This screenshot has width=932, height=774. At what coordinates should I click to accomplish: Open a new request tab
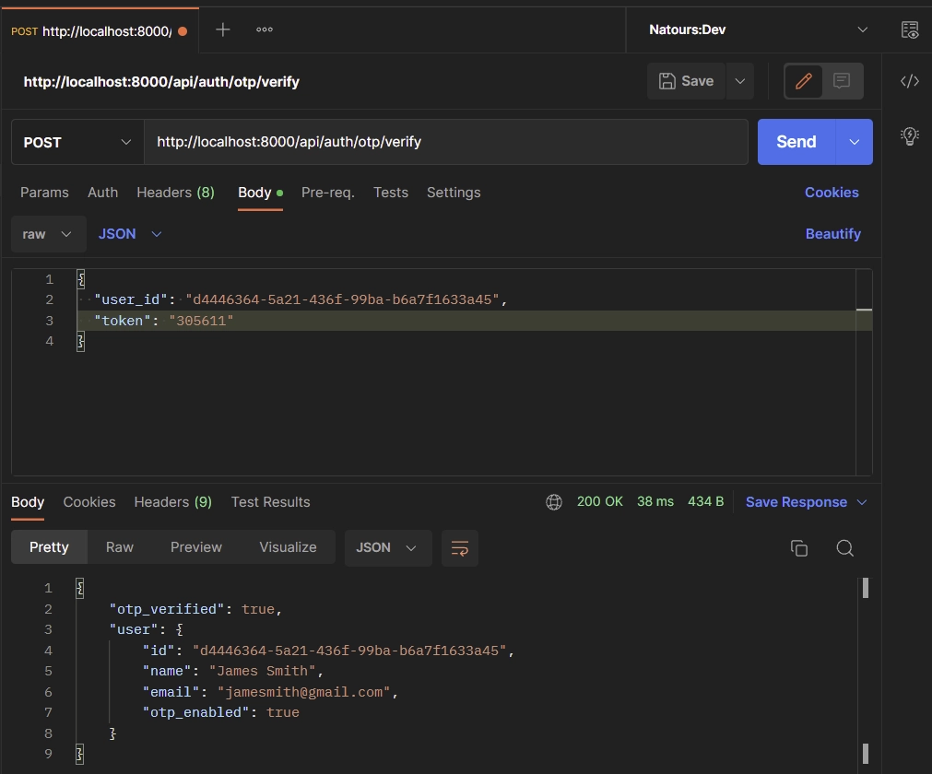pyautogui.click(x=222, y=29)
